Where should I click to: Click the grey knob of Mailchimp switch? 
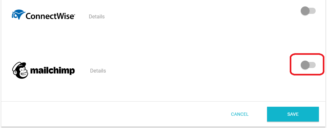coord(305,65)
